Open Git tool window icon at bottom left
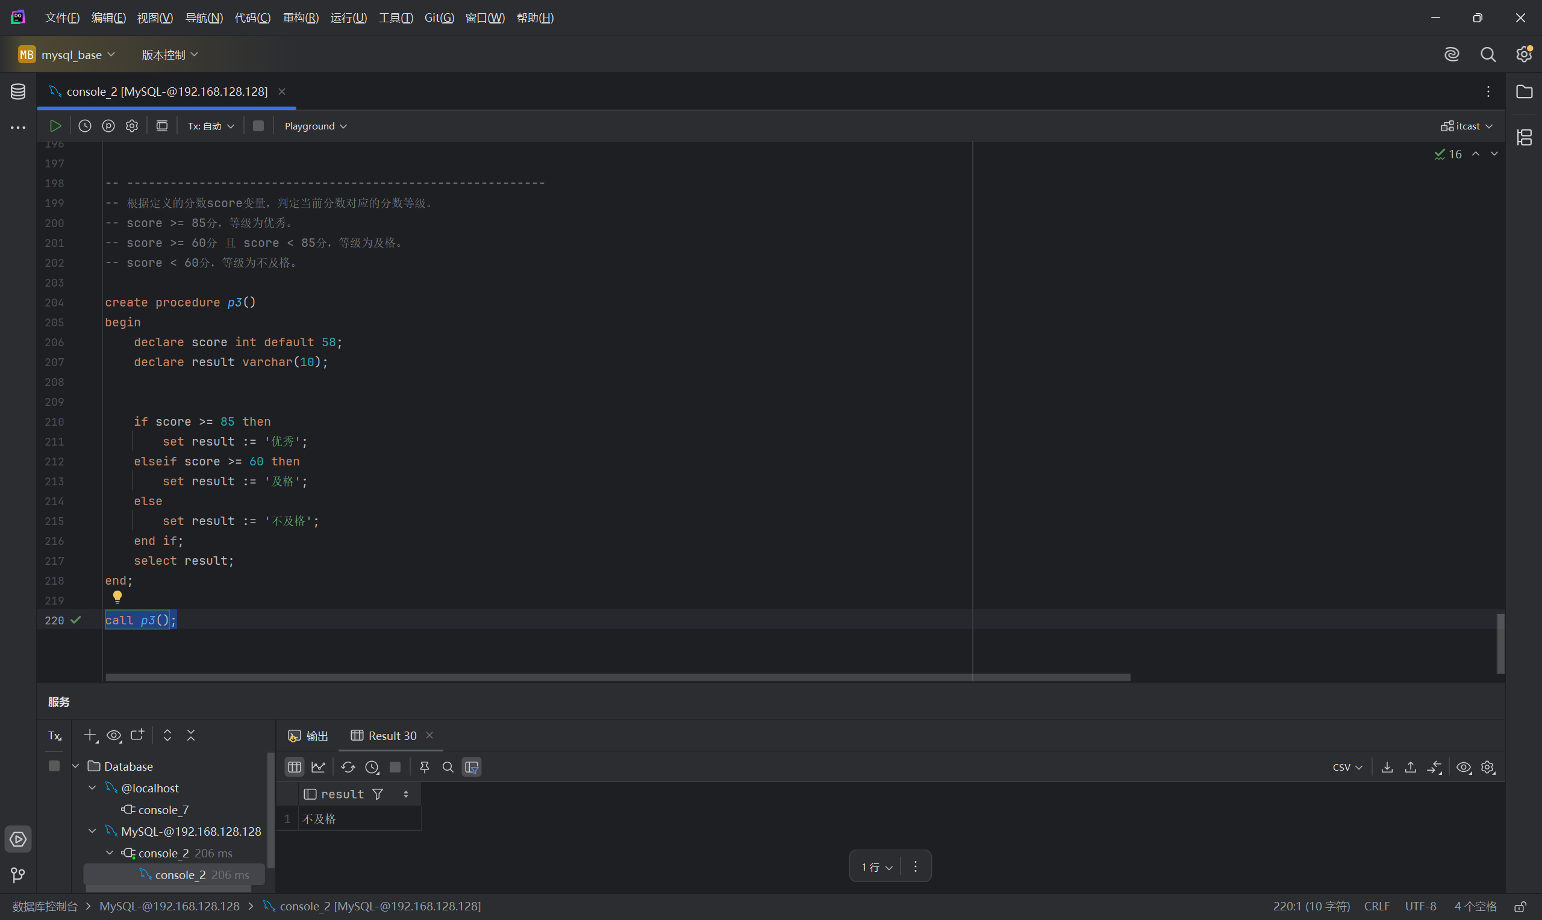 tap(18, 875)
